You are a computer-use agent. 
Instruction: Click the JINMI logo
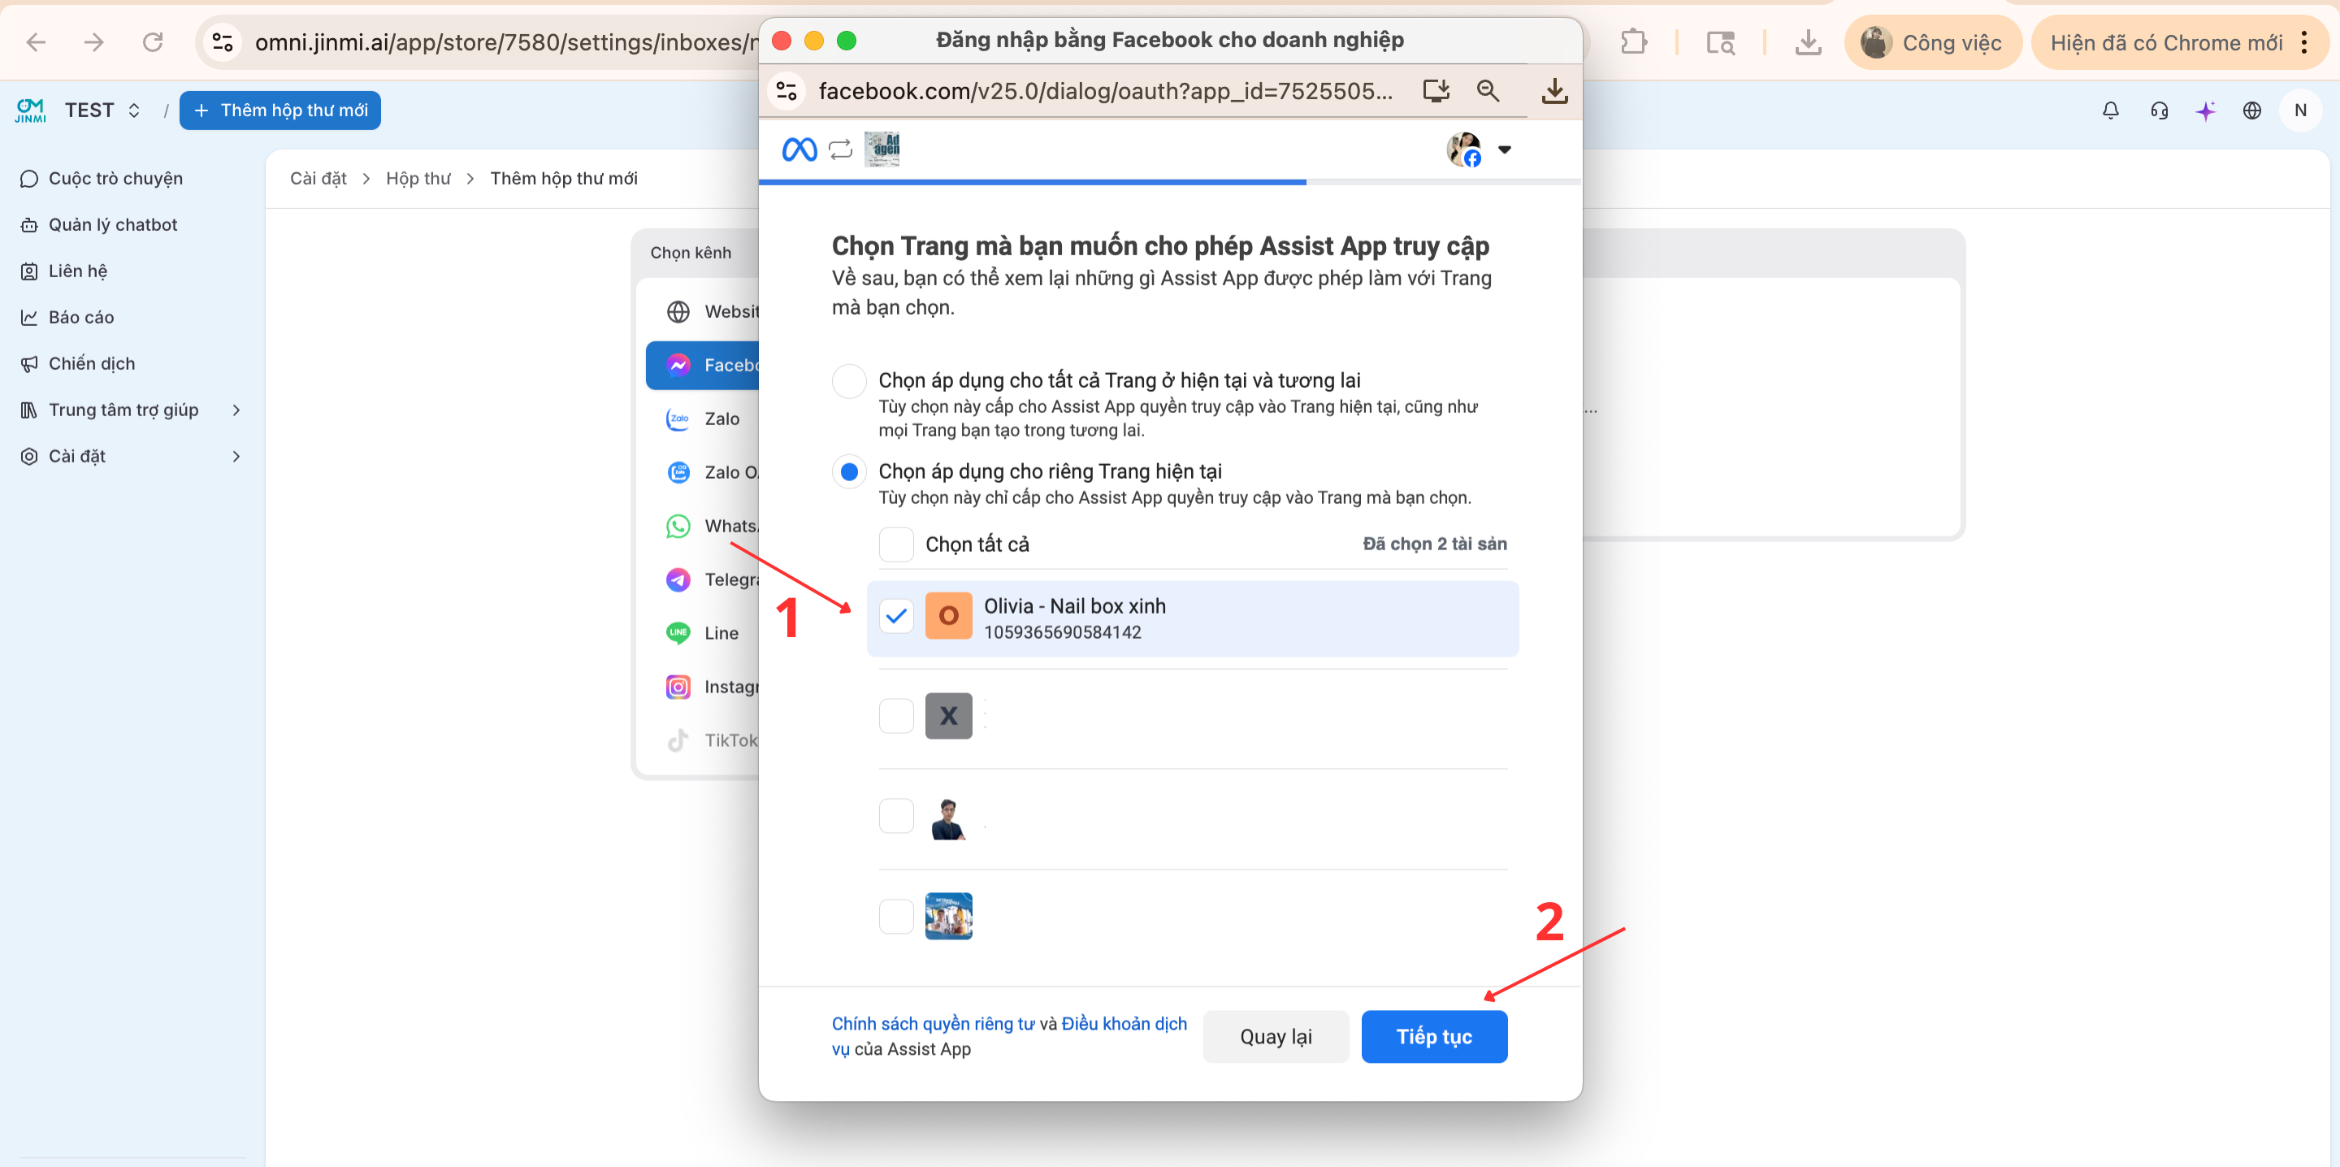30,110
